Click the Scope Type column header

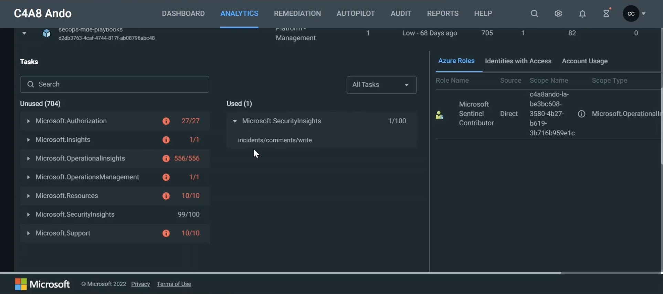coord(610,81)
